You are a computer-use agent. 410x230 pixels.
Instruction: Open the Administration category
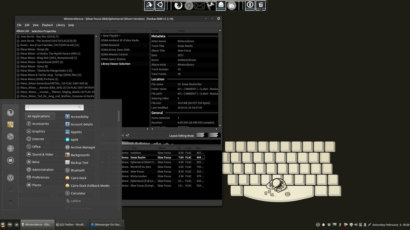click(x=40, y=170)
